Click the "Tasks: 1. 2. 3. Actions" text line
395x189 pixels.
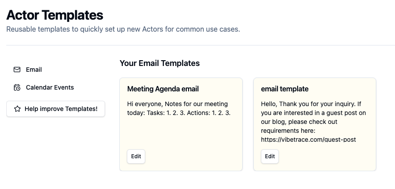tap(179, 113)
